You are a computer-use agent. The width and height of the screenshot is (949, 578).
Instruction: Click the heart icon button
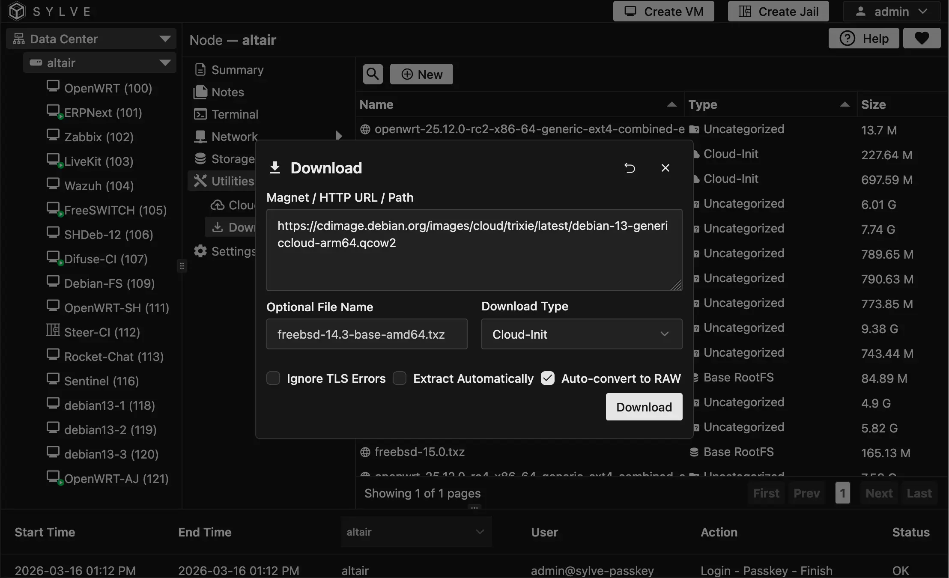(x=922, y=39)
